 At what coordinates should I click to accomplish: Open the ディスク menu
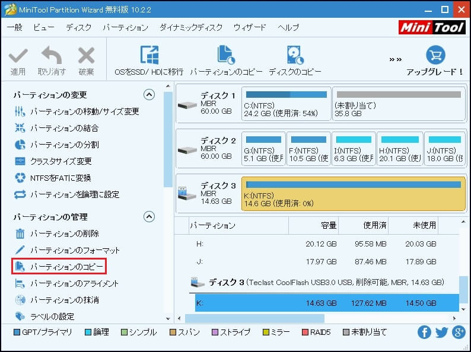(x=79, y=27)
